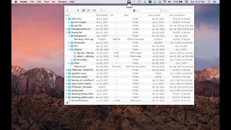Expand the Characters folder

69,43
